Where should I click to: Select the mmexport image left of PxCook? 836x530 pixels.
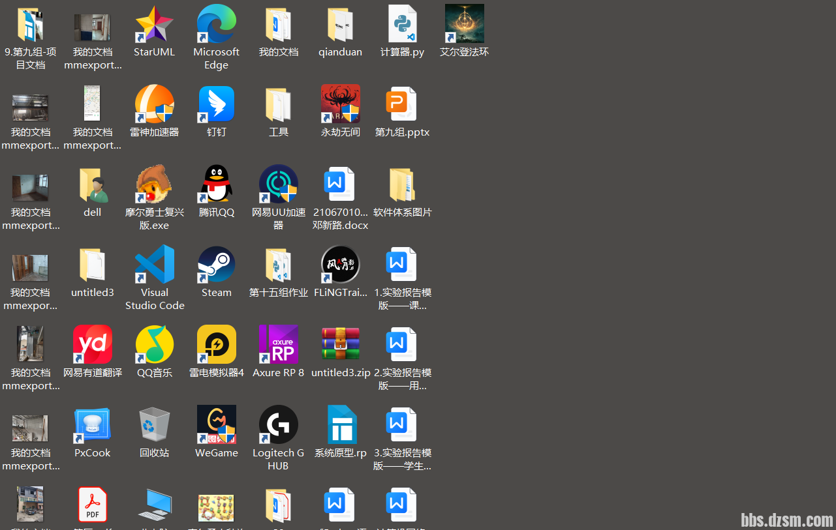pos(30,428)
